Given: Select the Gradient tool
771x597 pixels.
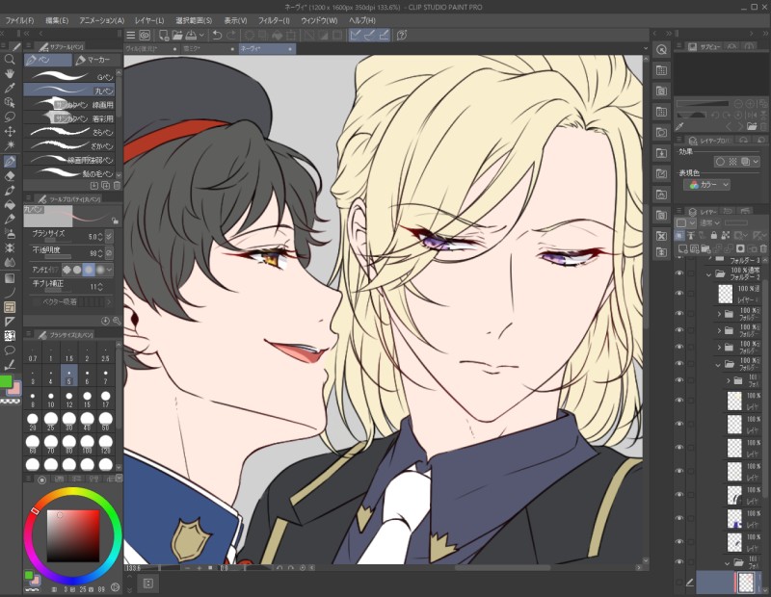Looking at the screenshot, I should tap(10, 278).
